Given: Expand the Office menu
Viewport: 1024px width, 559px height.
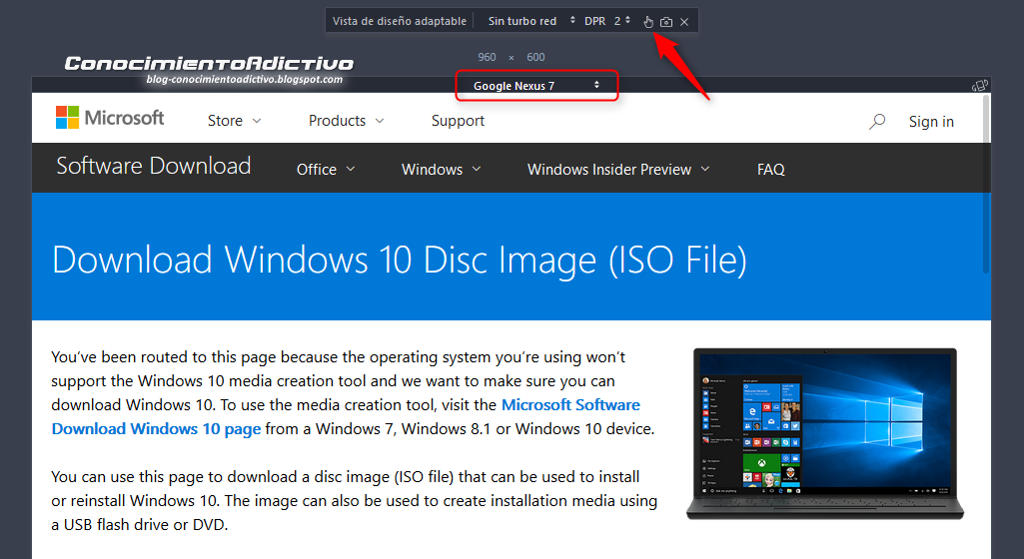Looking at the screenshot, I should (x=326, y=169).
